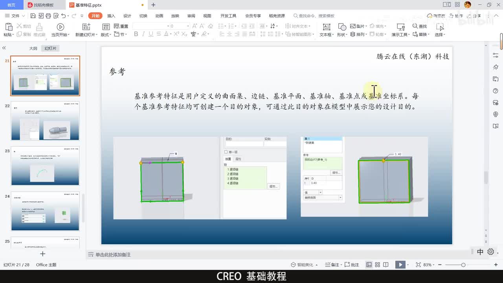Click 单击此处添加备注 notes area

(113, 255)
